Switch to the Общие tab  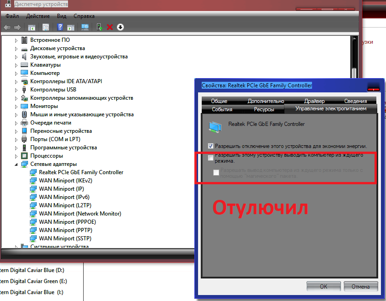click(219, 101)
